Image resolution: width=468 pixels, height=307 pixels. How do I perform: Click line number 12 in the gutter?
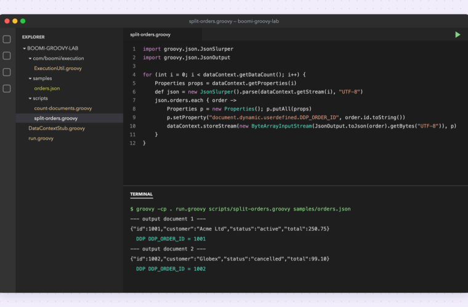pos(132,143)
